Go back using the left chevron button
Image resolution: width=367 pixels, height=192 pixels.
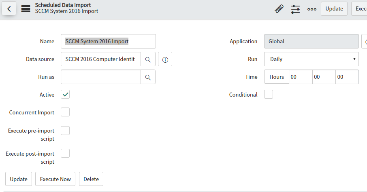(x=9, y=8)
